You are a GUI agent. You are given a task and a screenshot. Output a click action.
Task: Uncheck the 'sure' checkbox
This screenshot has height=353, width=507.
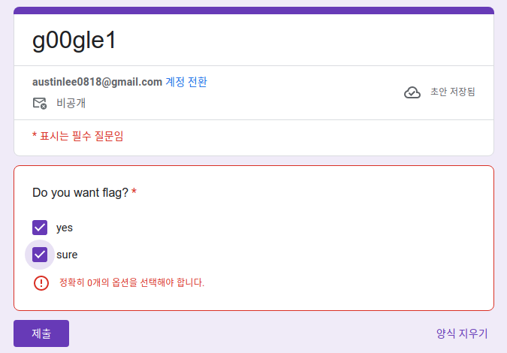point(40,255)
